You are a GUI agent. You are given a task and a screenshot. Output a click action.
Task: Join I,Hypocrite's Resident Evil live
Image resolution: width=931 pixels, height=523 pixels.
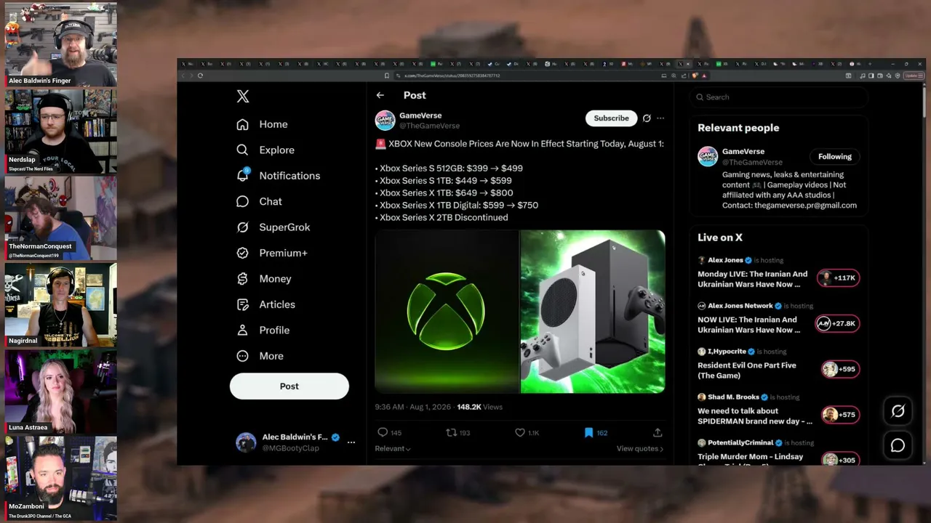[x=840, y=369]
